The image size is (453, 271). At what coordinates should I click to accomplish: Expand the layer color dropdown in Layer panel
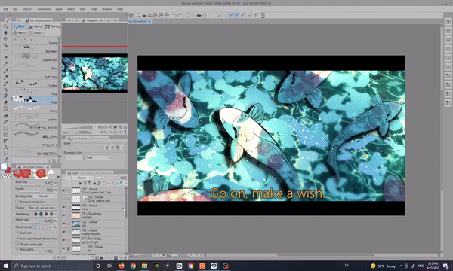pyautogui.click(x=125, y=183)
